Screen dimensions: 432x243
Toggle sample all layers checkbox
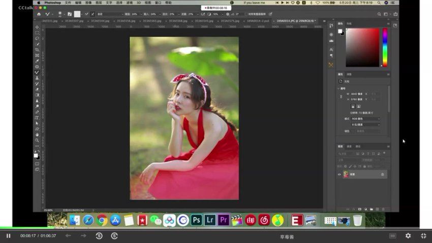(246, 14)
